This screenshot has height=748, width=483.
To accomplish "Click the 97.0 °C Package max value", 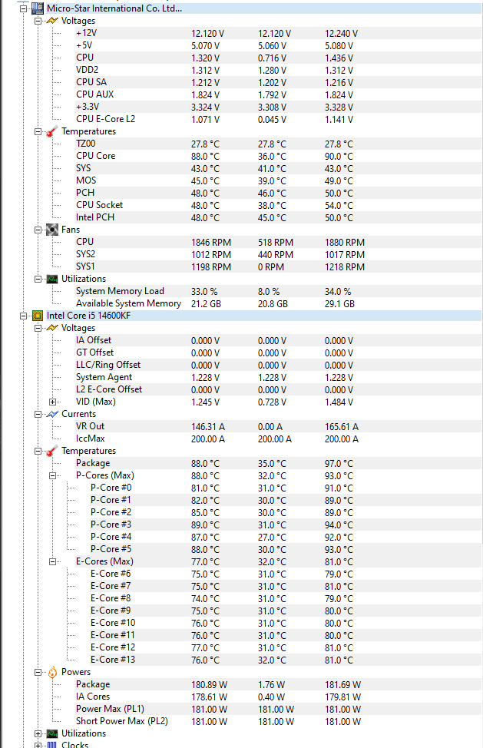I will [x=339, y=464].
